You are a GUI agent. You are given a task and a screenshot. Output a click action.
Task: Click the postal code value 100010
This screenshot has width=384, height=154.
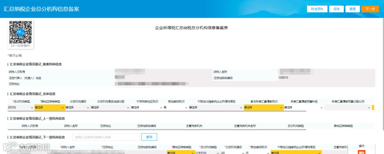click(x=283, y=78)
